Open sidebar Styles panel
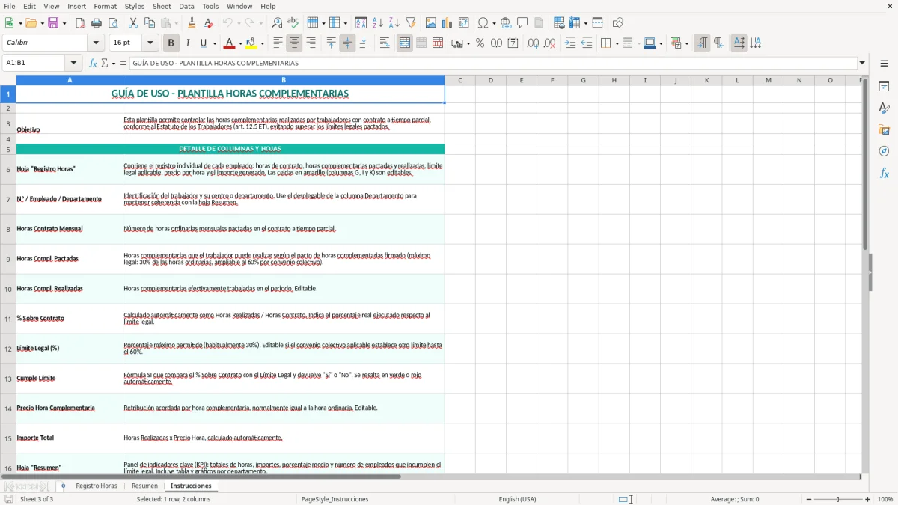The height and width of the screenshot is (505, 898). 884,108
